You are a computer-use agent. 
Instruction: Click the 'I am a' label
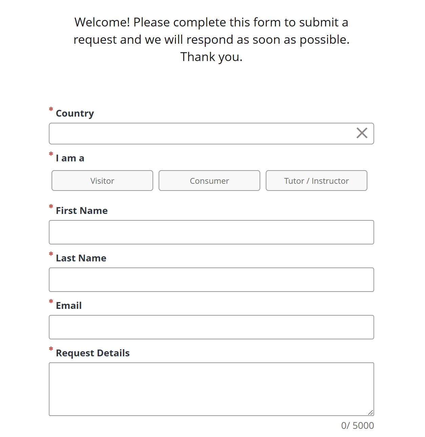click(x=70, y=158)
